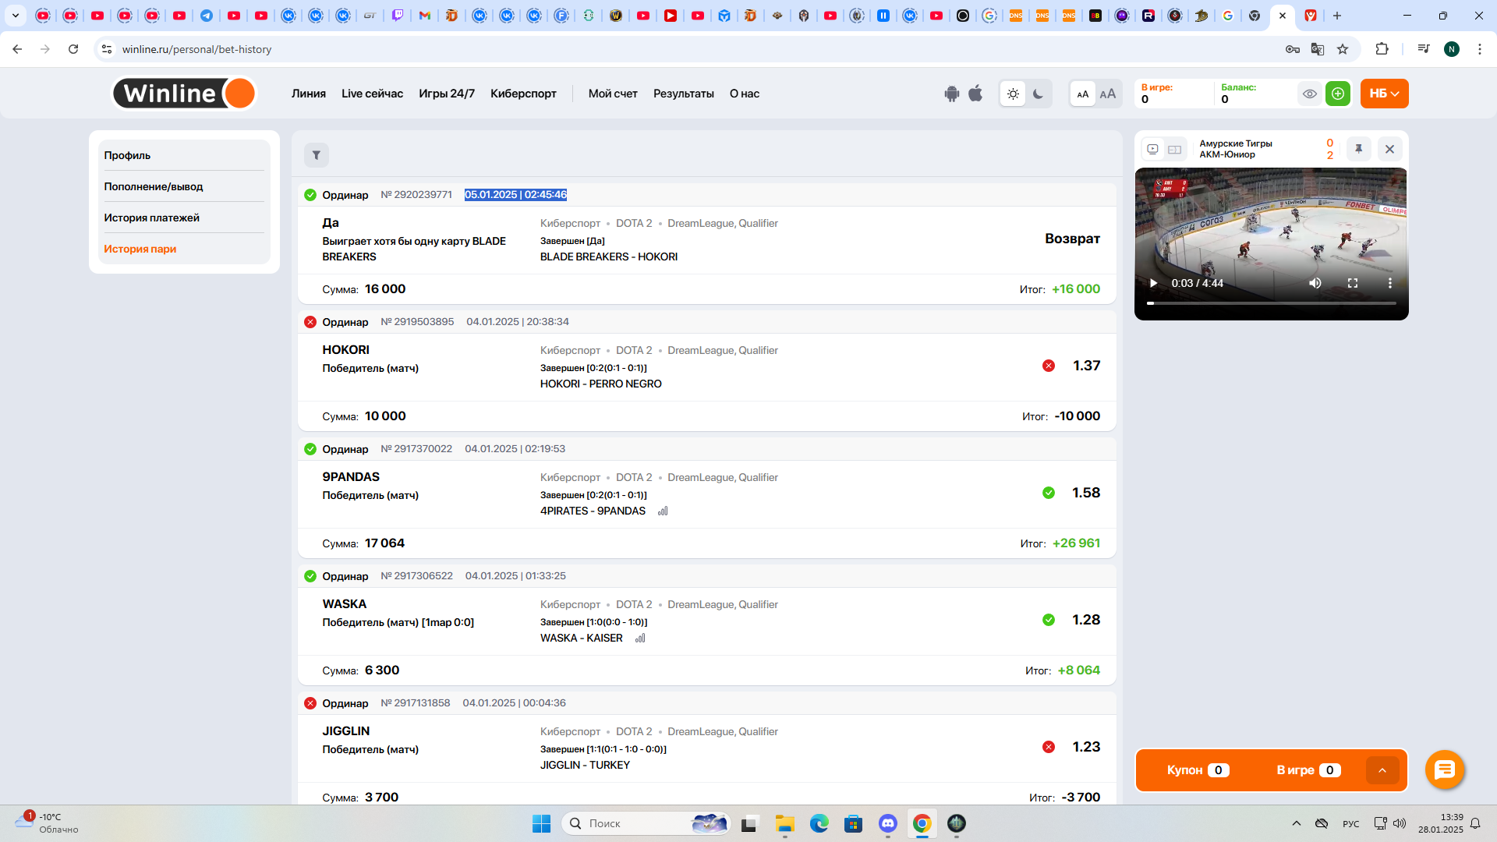
Task: Enter fullscreen on the video player
Action: 1353,283
